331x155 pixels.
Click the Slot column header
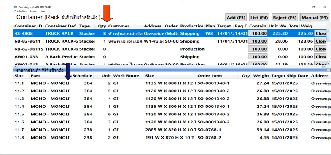22,76
